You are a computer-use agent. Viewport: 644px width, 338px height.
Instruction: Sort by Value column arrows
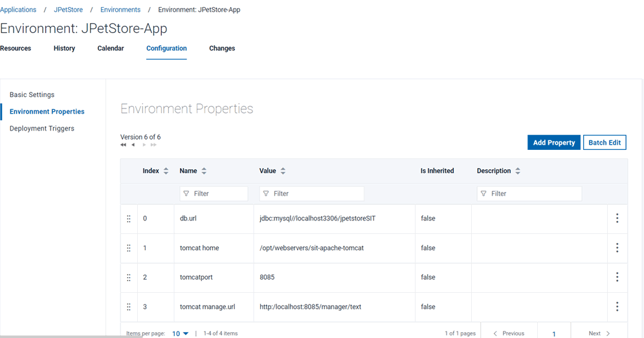point(283,171)
